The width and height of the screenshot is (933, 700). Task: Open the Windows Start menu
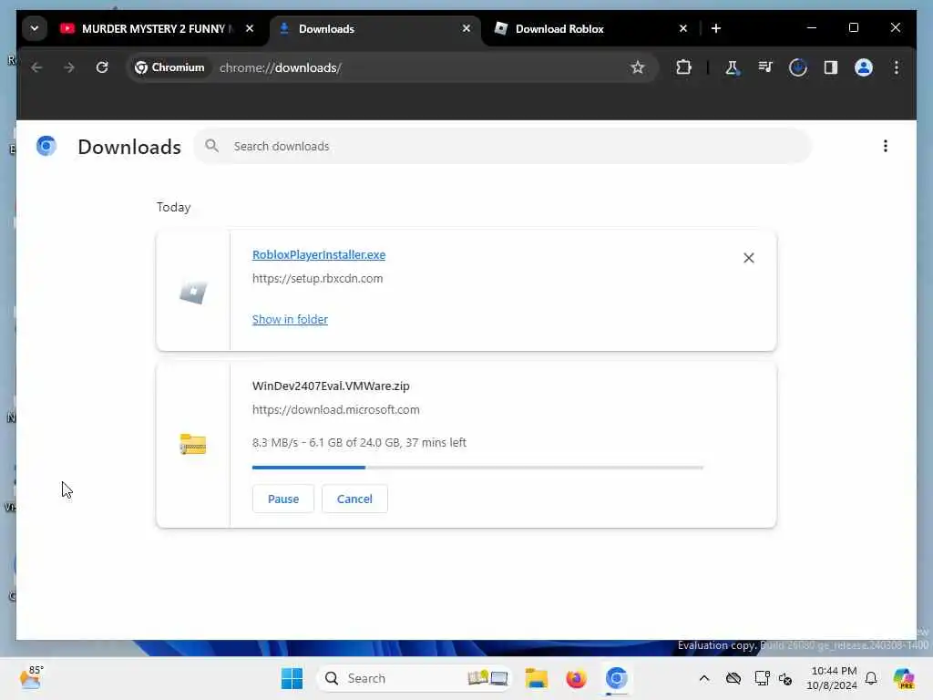(x=292, y=678)
